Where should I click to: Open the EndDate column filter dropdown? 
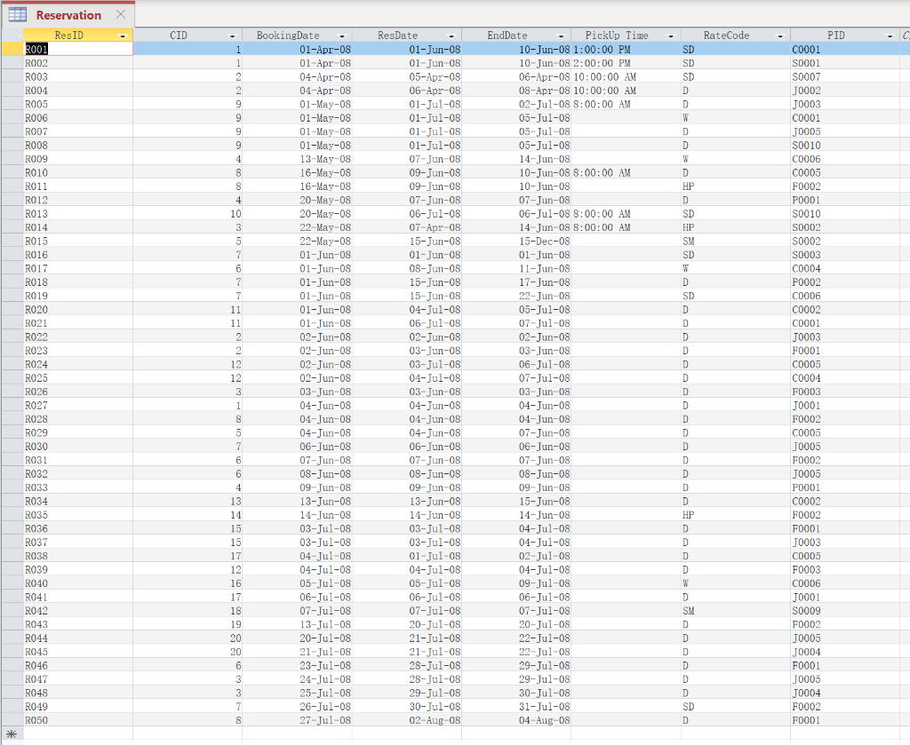562,36
